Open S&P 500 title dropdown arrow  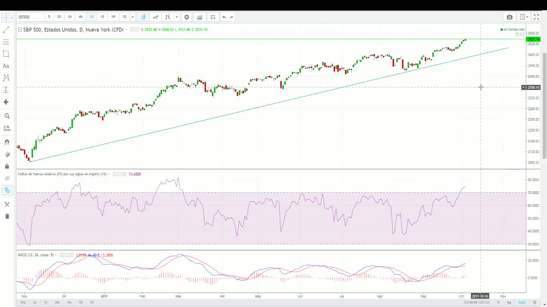point(126,30)
